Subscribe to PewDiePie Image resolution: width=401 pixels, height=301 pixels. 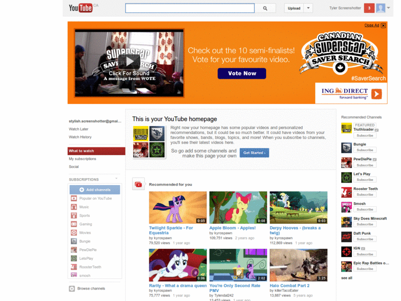coord(365,165)
